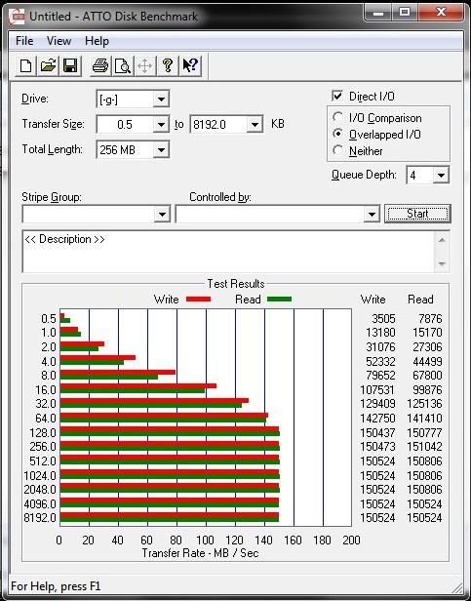The image size is (471, 601).
Task: Activate the context help pointer icon
Action: point(190,66)
